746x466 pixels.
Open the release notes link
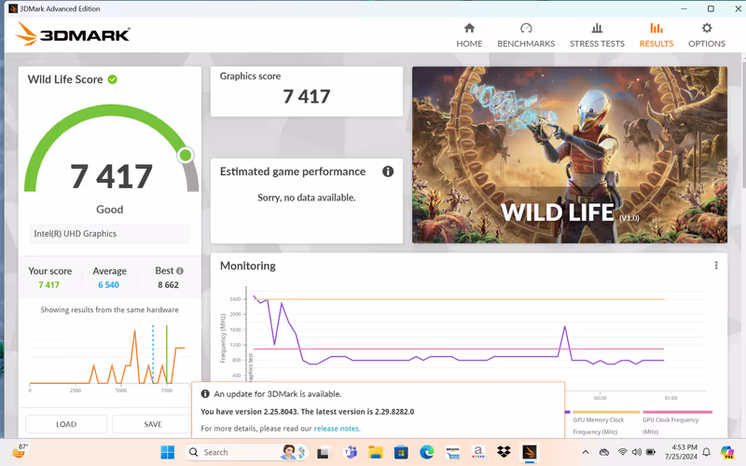point(337,429)
